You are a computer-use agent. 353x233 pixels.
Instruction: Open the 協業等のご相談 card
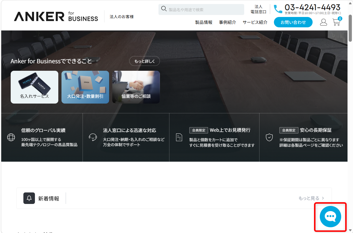pyautogui.click(x=136, y=87)
